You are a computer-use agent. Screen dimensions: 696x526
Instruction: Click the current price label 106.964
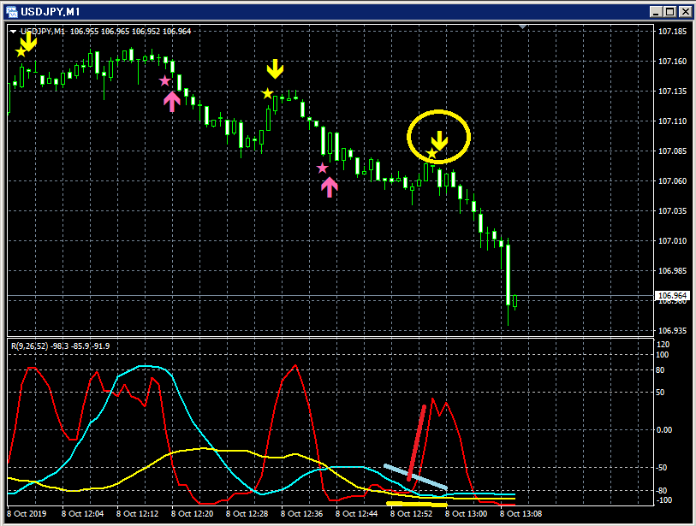[672, 295]
